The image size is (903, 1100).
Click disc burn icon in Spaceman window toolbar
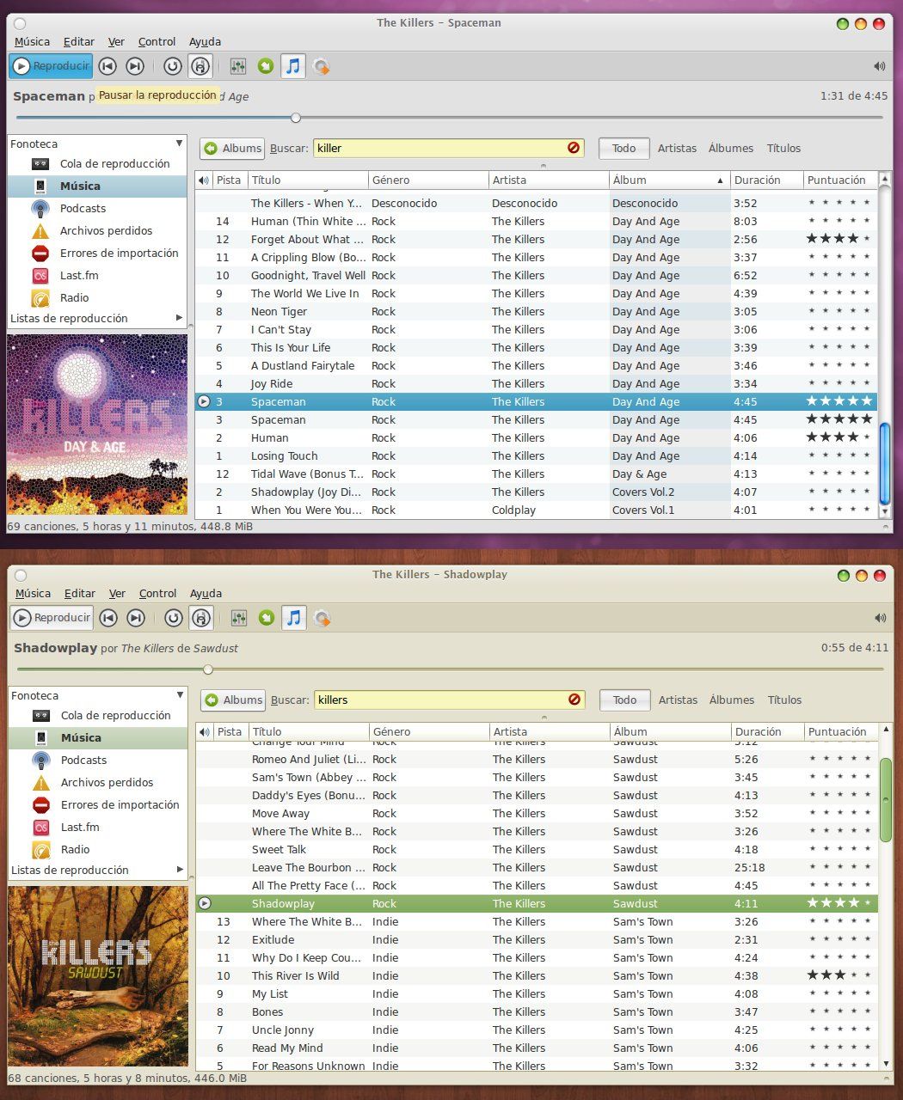pyautogui.click(x=321, y=66)
